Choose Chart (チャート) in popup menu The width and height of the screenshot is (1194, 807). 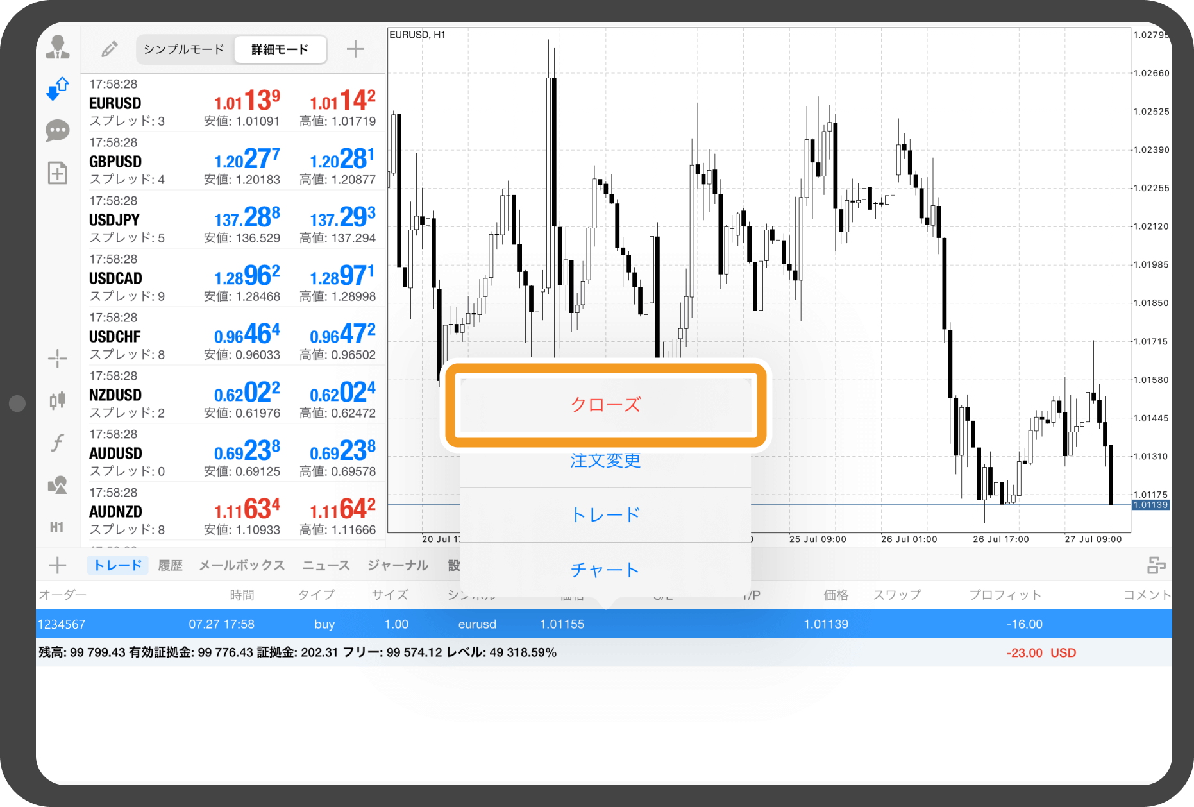(x=606, y=570)
